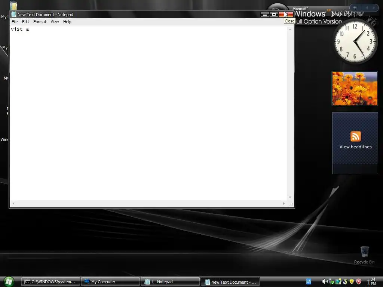This screenshot has height=287, width=383.
Task: Click the vertical scrollbar up arrow
Action: [290, 30]
